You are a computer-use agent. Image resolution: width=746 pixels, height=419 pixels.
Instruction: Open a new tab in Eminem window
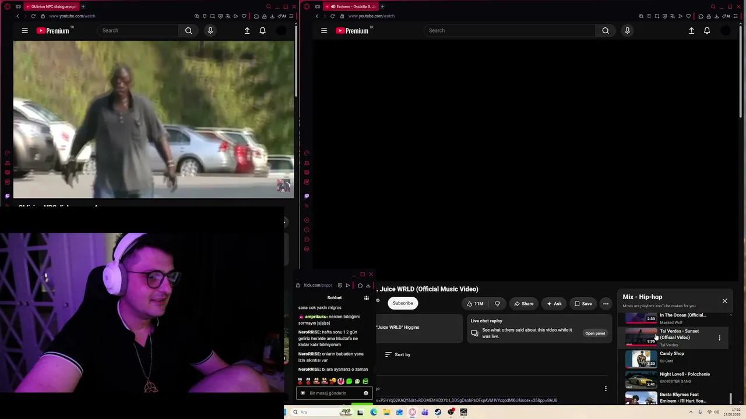pyautogui.click(x=382, y=6)
